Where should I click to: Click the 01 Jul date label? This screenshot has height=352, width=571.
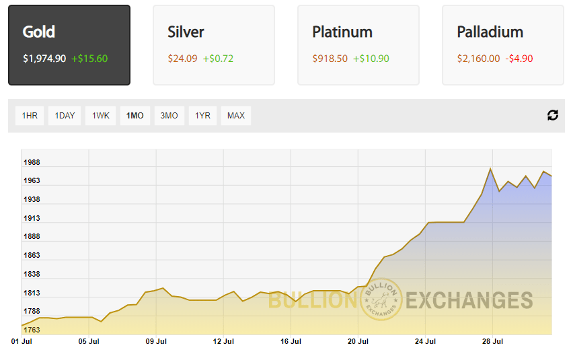click(22, 341)
